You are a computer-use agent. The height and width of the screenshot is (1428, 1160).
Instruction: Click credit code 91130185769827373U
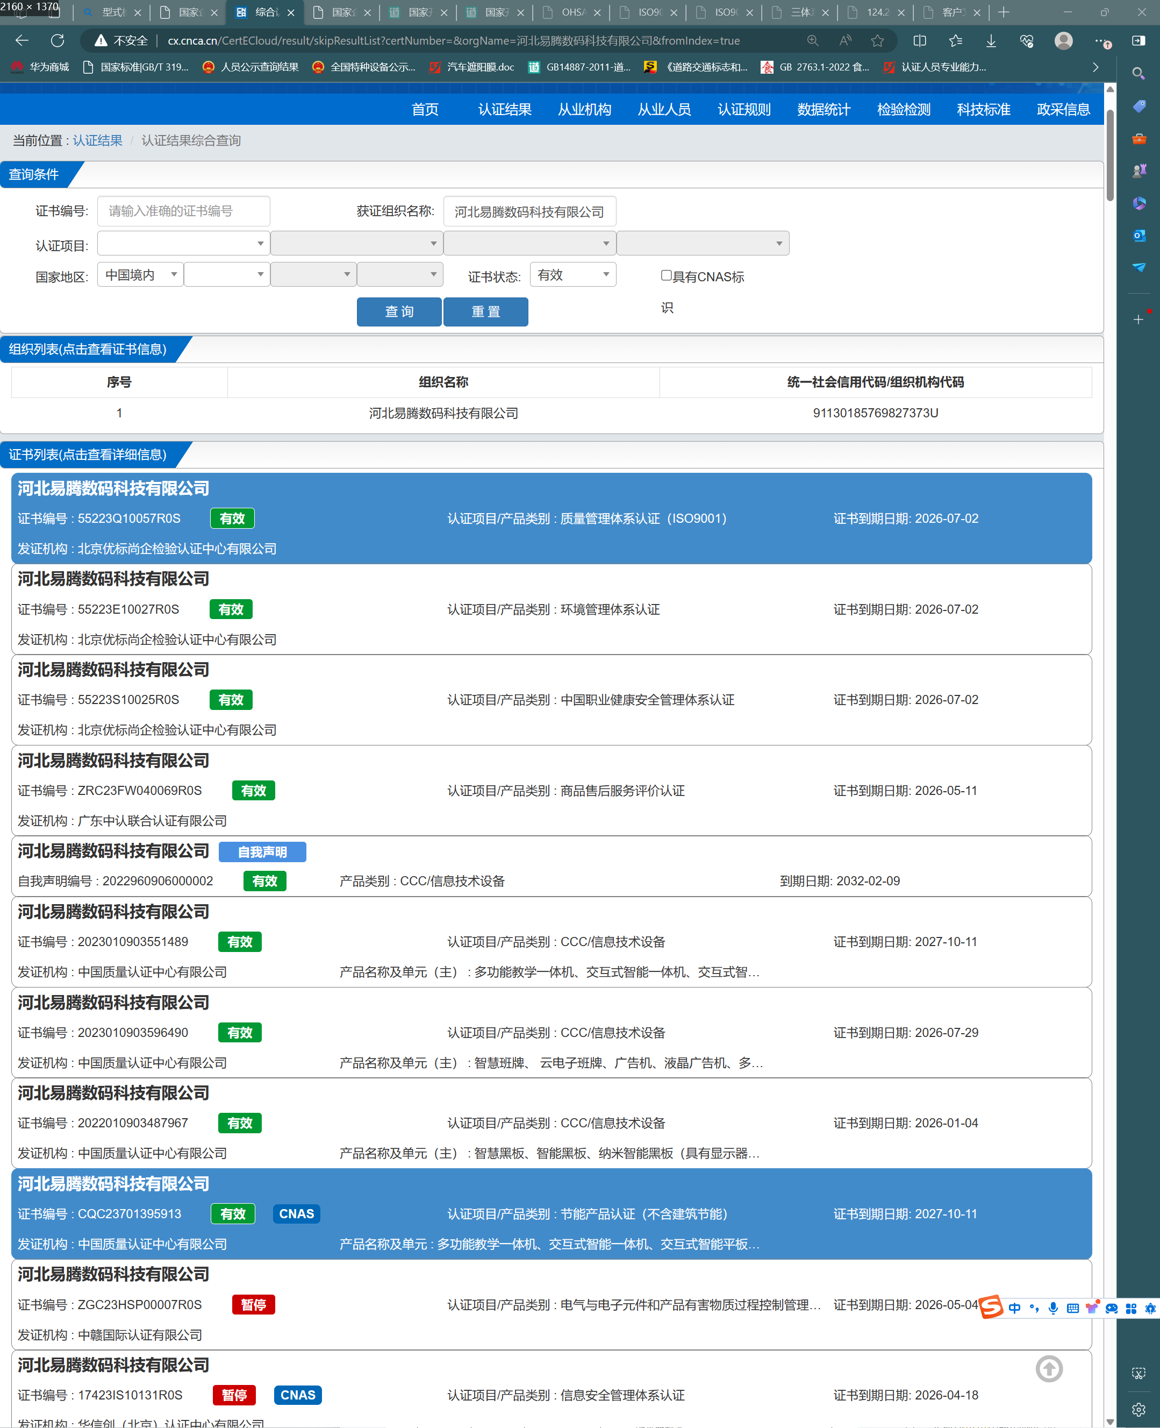coord(875,413)
